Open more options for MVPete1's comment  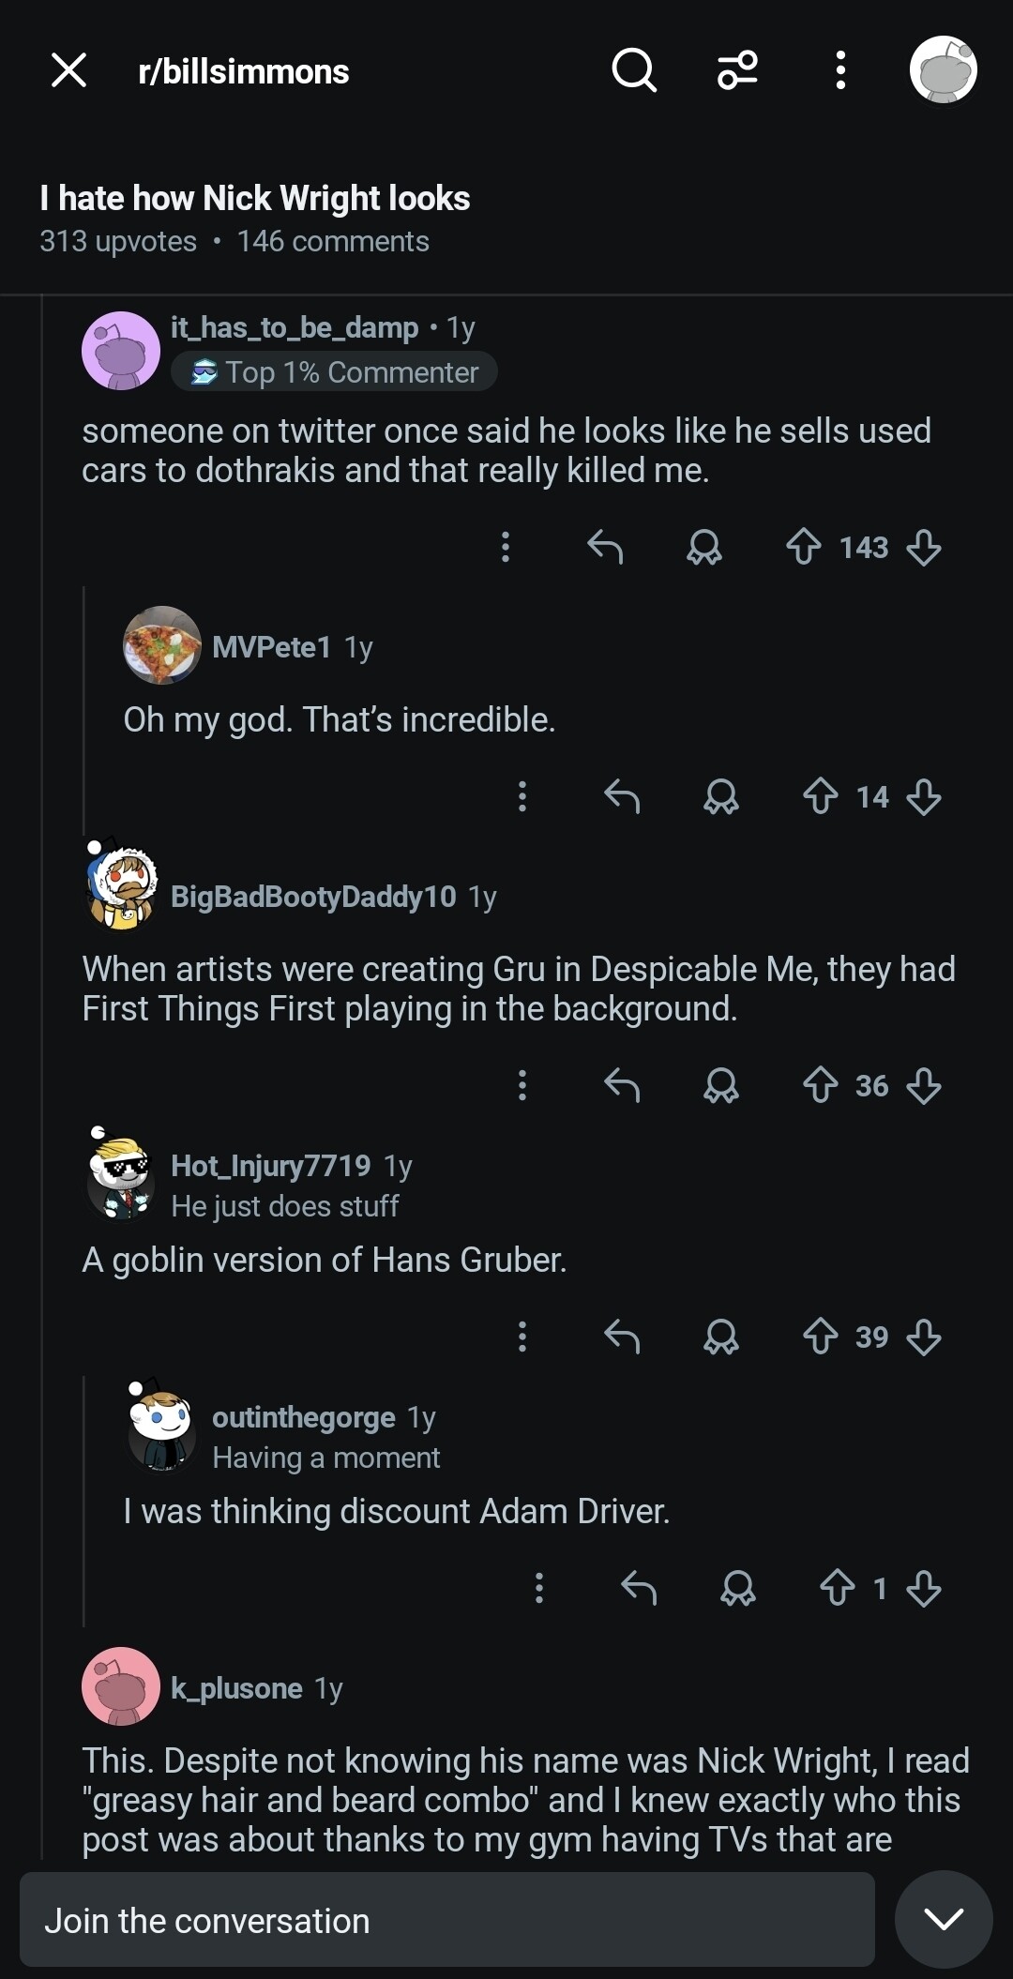point(522,797)
